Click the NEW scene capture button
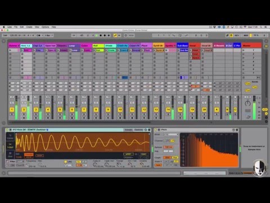This screenshot has width=270, height=203. coord(131,36)
